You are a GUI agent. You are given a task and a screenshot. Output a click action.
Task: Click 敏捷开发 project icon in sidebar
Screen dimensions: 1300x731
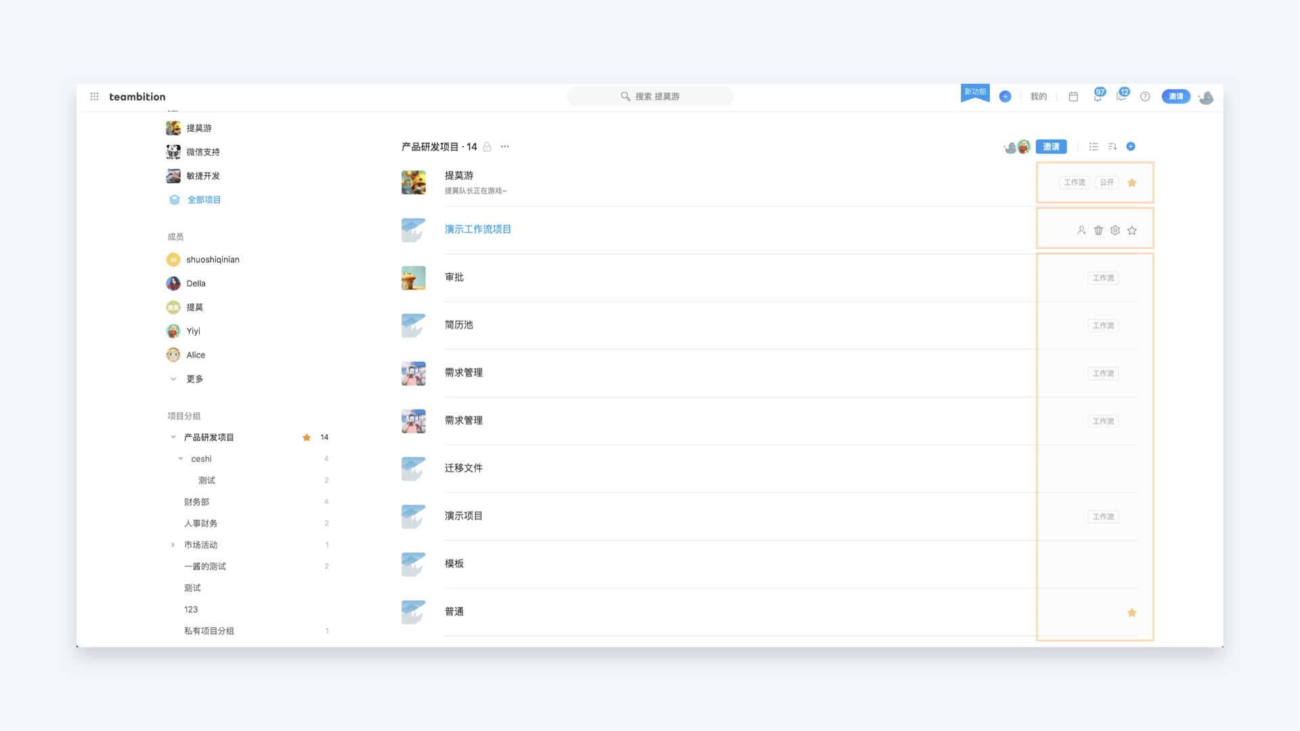point(173,176)
